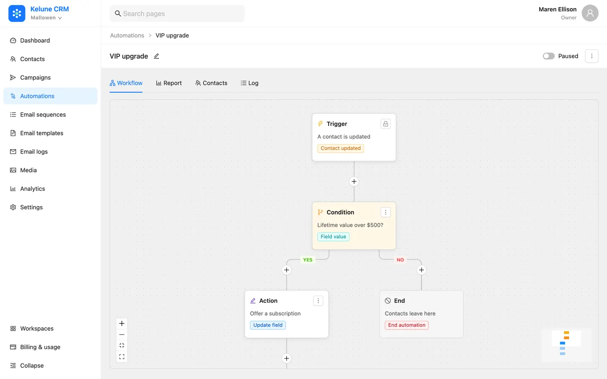The width and height of the screenshot is (607, 379).
Task: Add a step below the Trigger node
Action: point(354,181)
